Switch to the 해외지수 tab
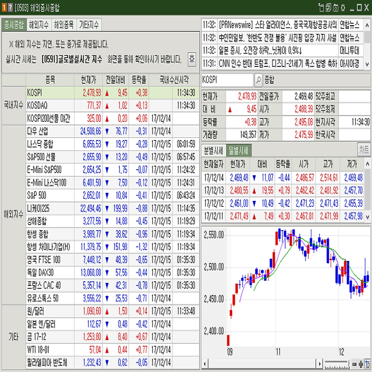The width and height of the screenshot is (372, 372). coord(39,25)
